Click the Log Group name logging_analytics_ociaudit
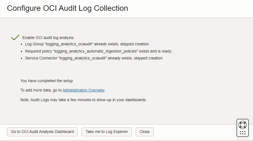The height and width of the screenshot is (141, 253). pyautogui.click(x=69, y=44)
